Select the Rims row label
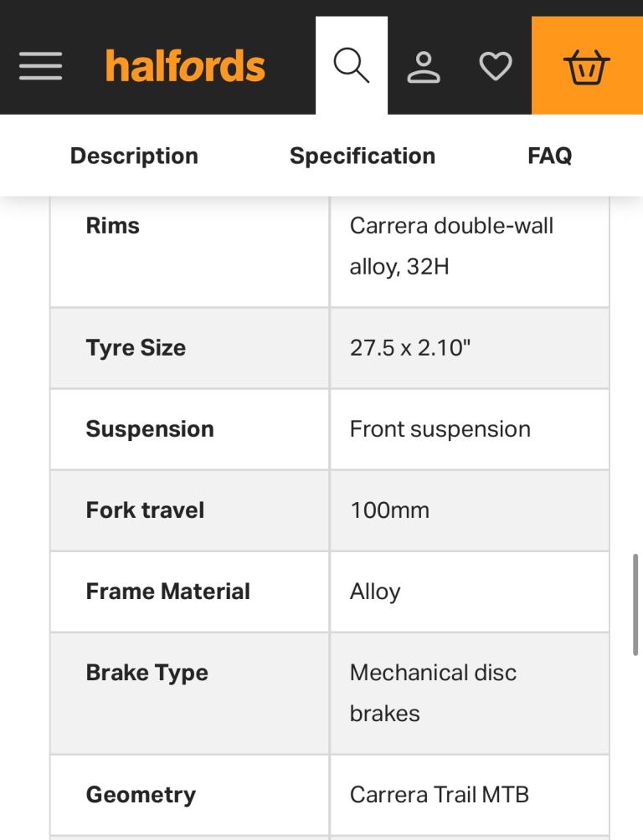643x840 pixels. pyautogui.click(x=113, y=226)
